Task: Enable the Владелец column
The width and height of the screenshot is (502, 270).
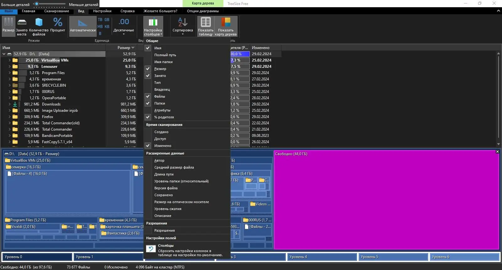Action: 187,89
